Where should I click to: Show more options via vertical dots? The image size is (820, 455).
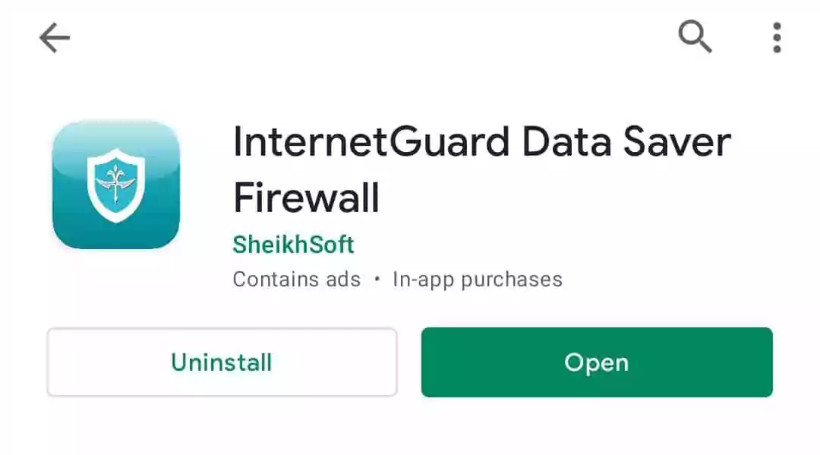coord(777,38)
